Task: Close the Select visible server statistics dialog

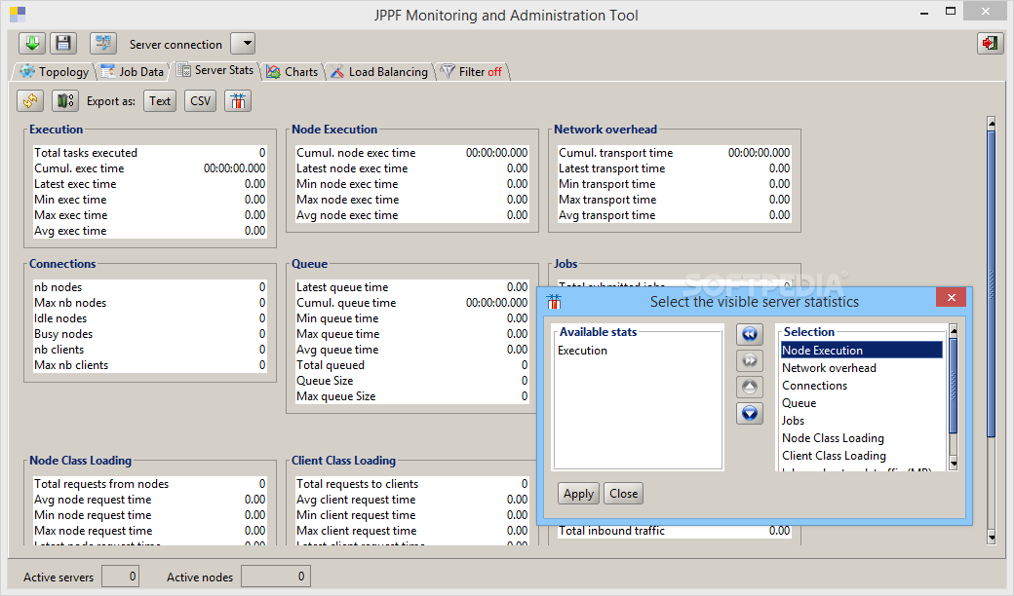Action: coord(951,297)
